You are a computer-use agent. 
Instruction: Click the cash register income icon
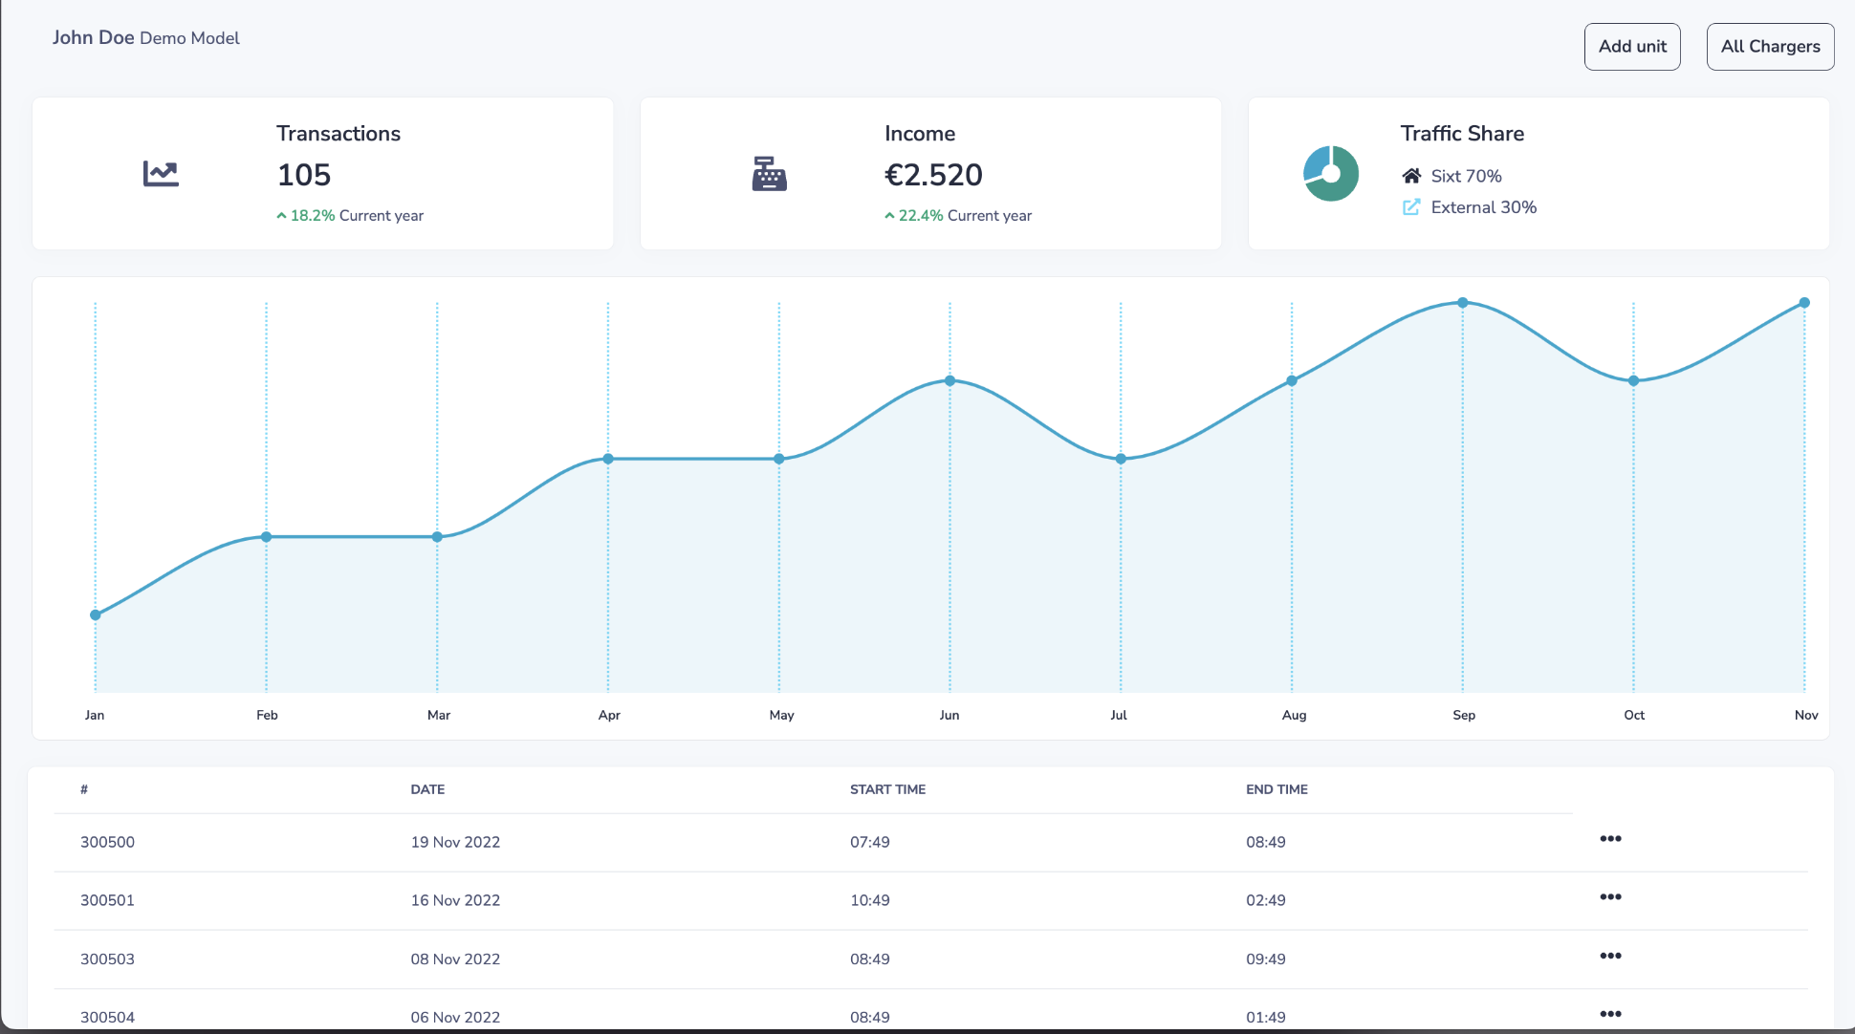[x=769, y=174]
